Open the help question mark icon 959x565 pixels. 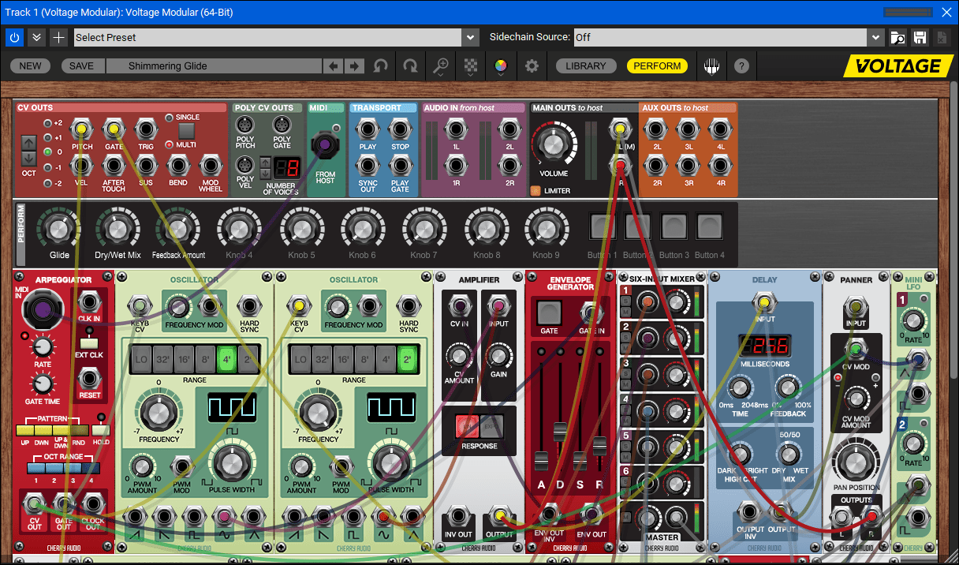click(741, 66)
